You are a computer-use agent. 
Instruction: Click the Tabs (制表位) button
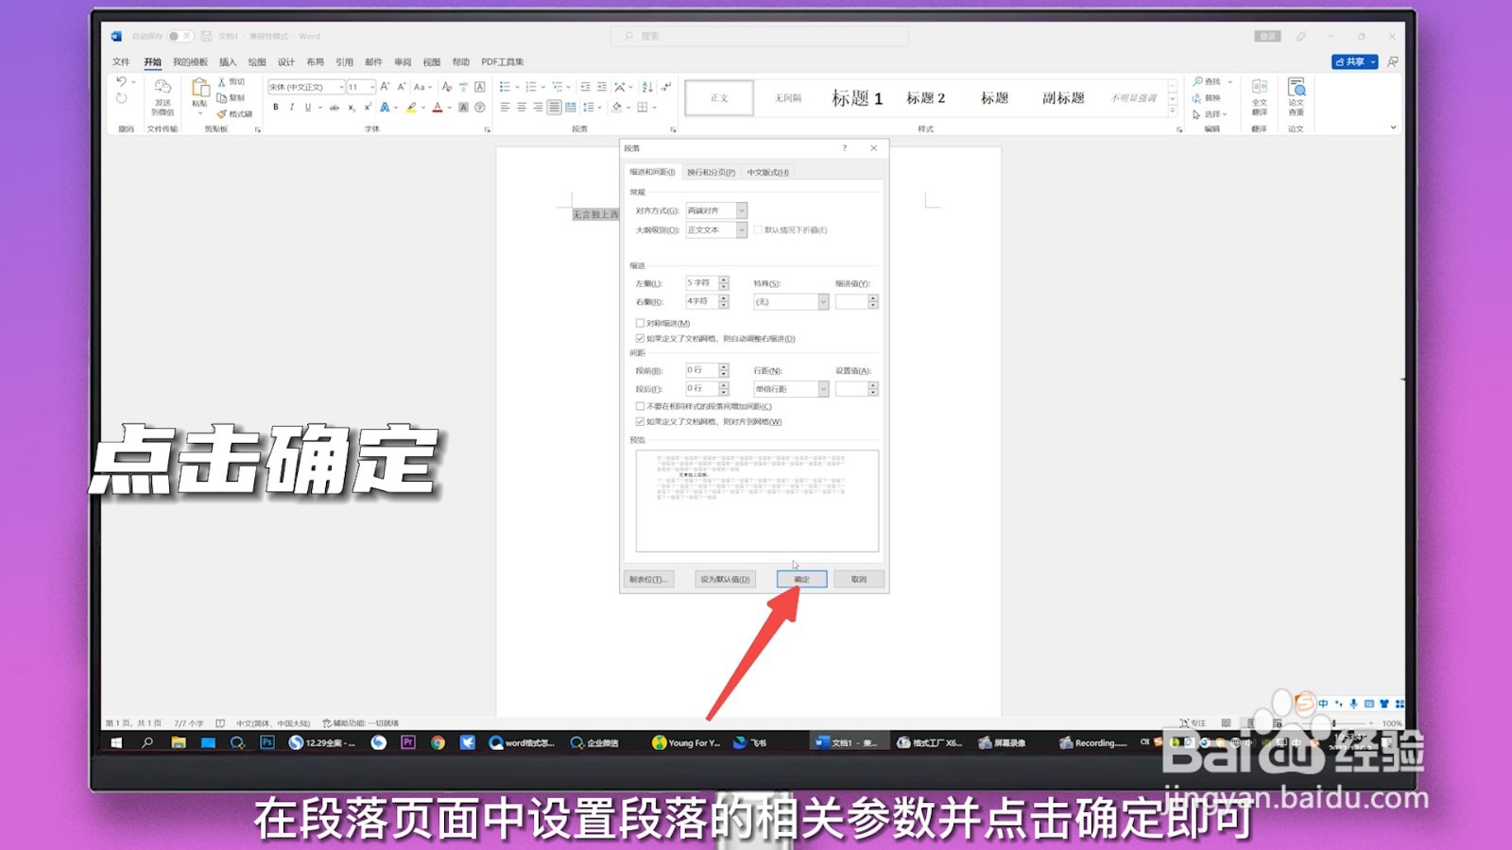648,579
